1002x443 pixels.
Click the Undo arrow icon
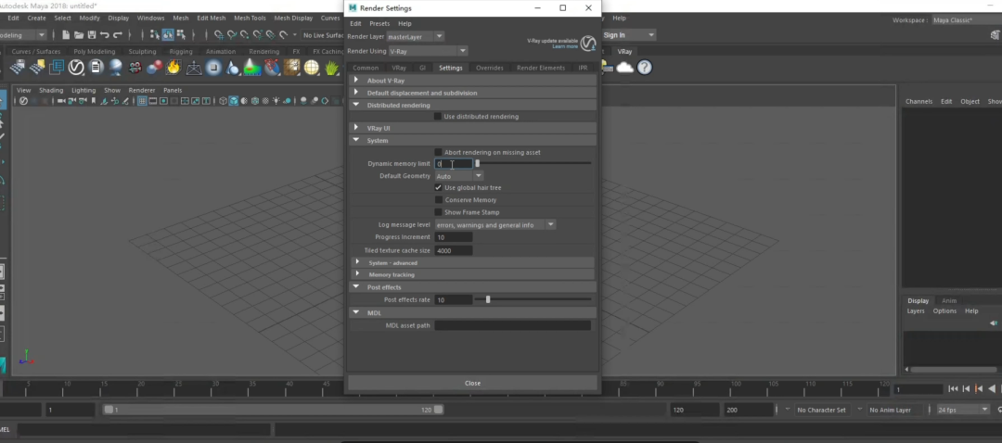104,35
